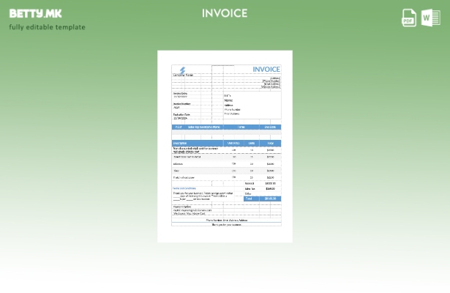450x293 pixels.
Task: Click the Invoice Date field
Action: pos(180,94)
